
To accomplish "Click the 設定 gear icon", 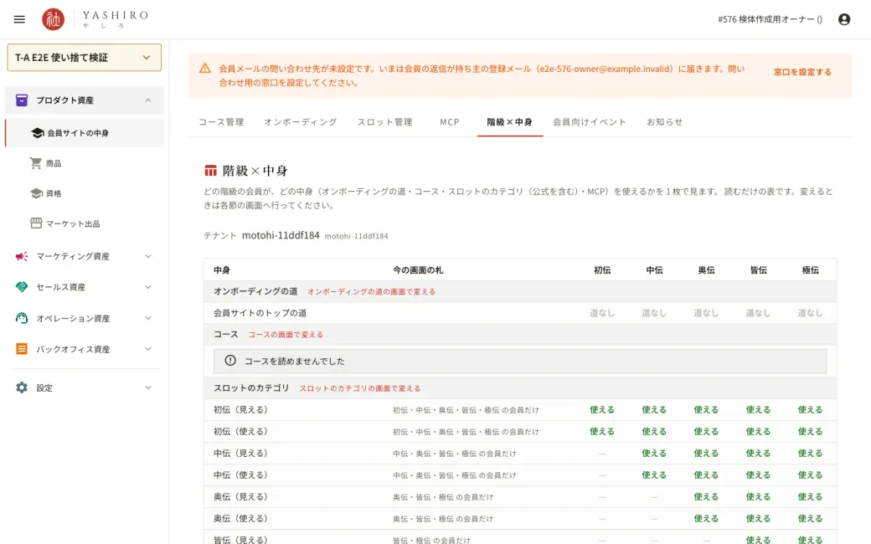I will [22, 387].
